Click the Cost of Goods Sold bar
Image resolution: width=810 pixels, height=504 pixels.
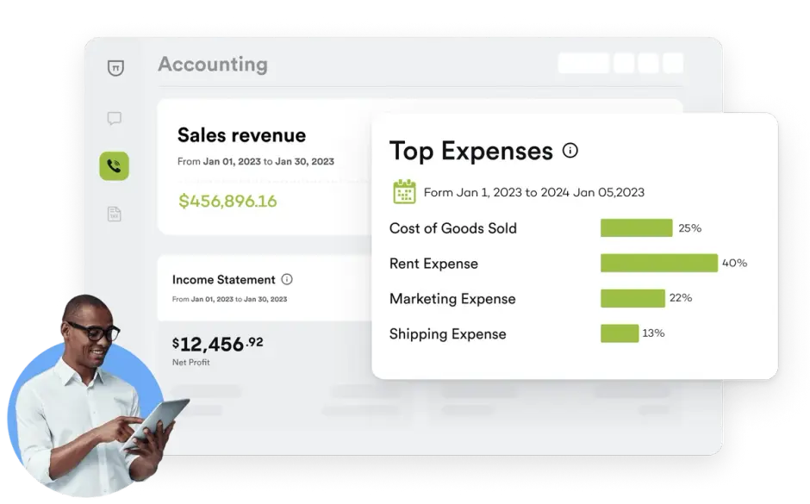(637, 227)
